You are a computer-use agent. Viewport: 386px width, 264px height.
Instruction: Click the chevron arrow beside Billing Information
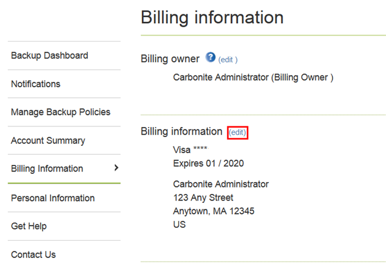click(116, 168)
